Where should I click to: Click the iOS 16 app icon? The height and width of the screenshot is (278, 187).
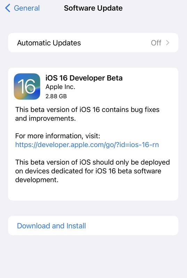point(27,87)
